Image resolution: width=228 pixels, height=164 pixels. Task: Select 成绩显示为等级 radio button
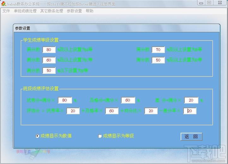100,136
